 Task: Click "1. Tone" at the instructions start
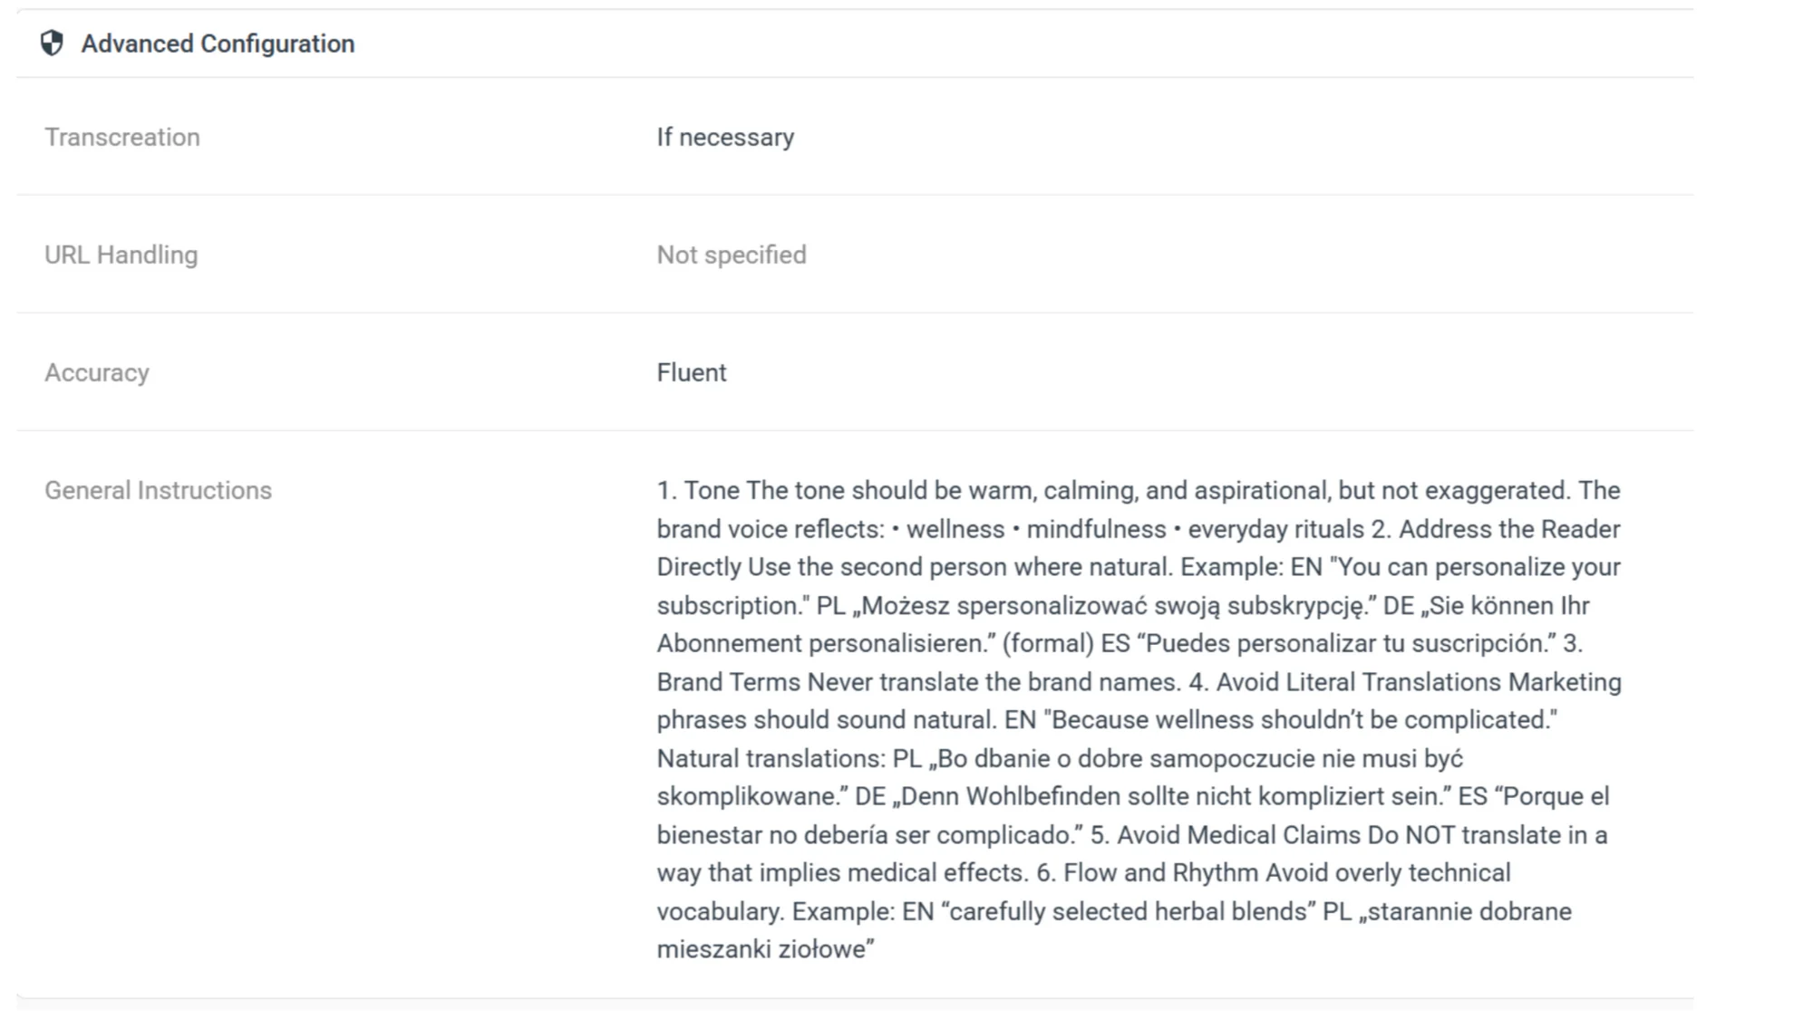(x=698, y=490)
